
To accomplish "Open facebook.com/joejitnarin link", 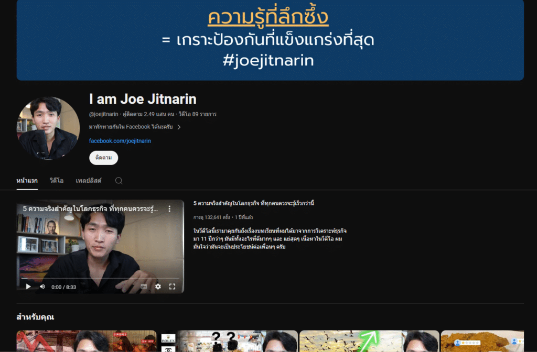I will (x=120, y=141).
